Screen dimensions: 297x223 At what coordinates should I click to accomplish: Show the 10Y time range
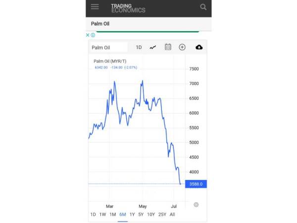click(x=151, y=215)
